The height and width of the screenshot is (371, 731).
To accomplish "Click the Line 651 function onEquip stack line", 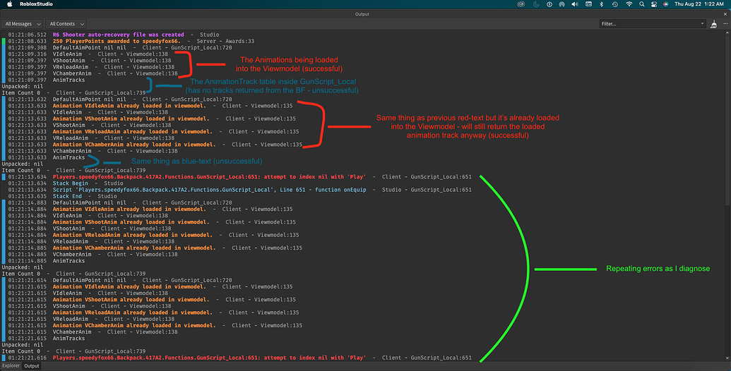I will pos(239,190).
